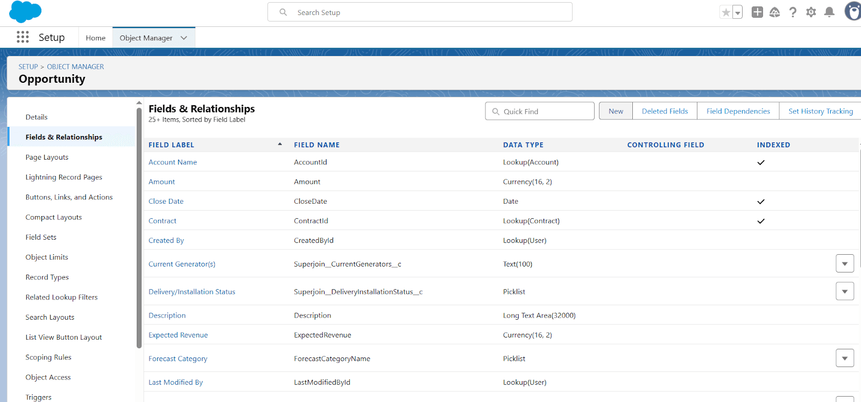The width and height of the screenshot is (861, 402).
Task: Sort by the FIELD LABEL column header
Action: 171,145
